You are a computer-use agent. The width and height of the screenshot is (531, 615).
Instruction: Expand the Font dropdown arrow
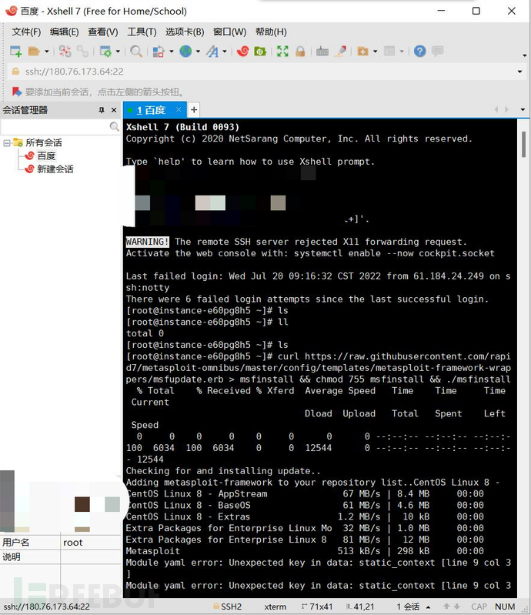(224, 52)
